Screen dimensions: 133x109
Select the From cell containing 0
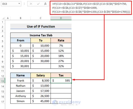(x=20, y=46)
